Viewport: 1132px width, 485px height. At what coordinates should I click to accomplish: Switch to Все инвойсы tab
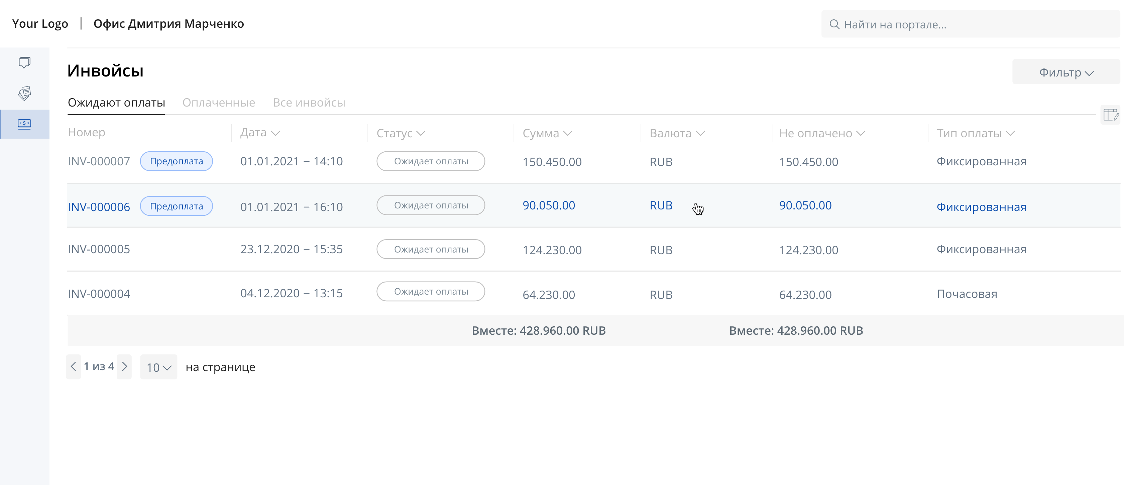tap(309, 103)
